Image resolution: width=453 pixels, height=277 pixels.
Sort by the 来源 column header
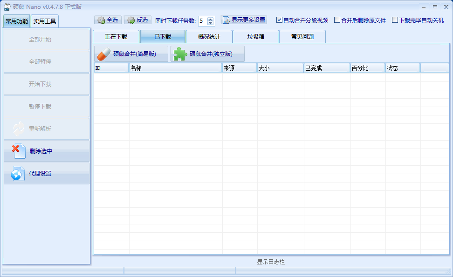[x=240, y=68]
